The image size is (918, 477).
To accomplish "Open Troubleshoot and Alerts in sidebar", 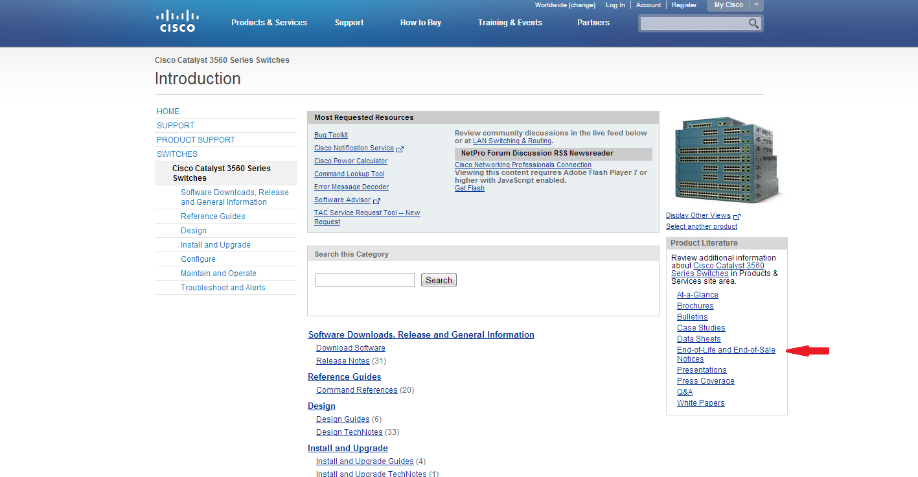I will coord(223,288).
